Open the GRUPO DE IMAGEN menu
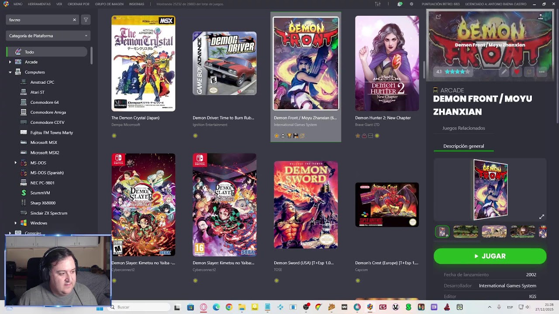The image size is (559, 314). (x=109, y=4)
